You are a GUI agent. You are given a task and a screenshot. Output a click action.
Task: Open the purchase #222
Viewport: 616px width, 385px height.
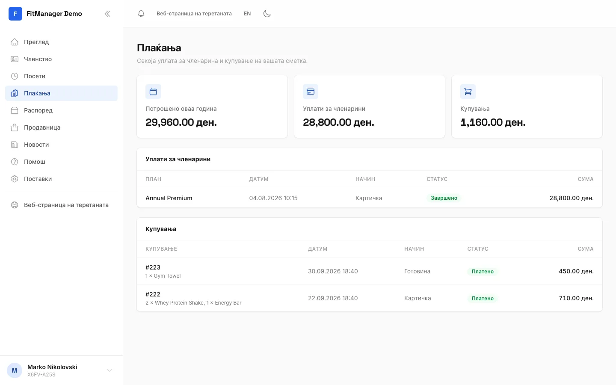[x=153, y=294]
